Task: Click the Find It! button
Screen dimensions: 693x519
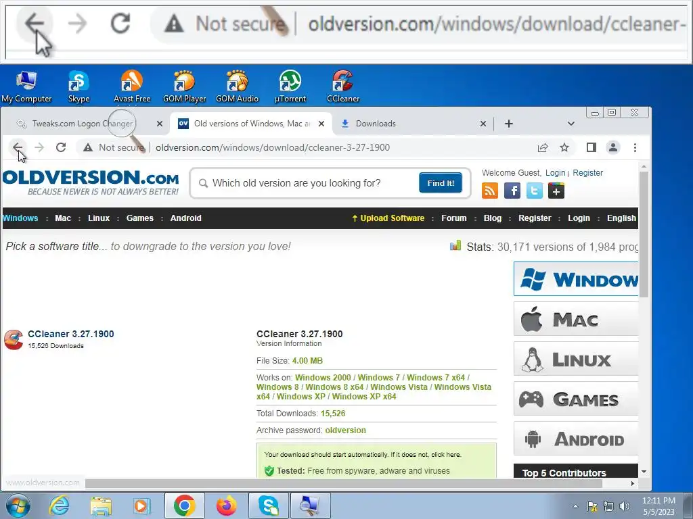Action: tap(441, 182)
